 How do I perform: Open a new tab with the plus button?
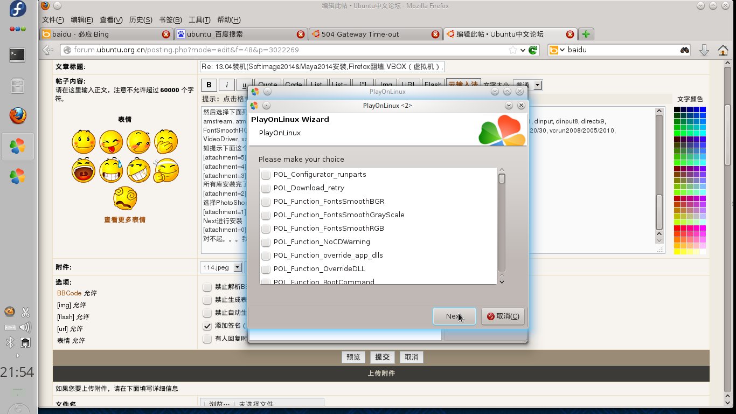[x=586, y=34]
